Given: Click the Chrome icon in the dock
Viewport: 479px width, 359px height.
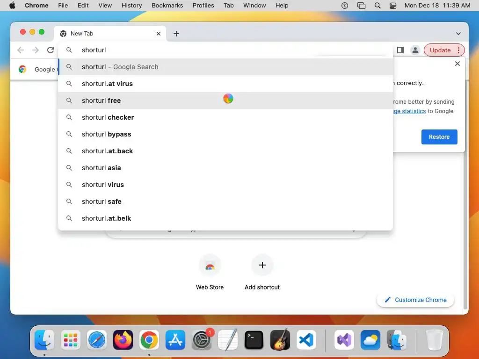Looking at the screenshot, I should click(x=149, y=340).
